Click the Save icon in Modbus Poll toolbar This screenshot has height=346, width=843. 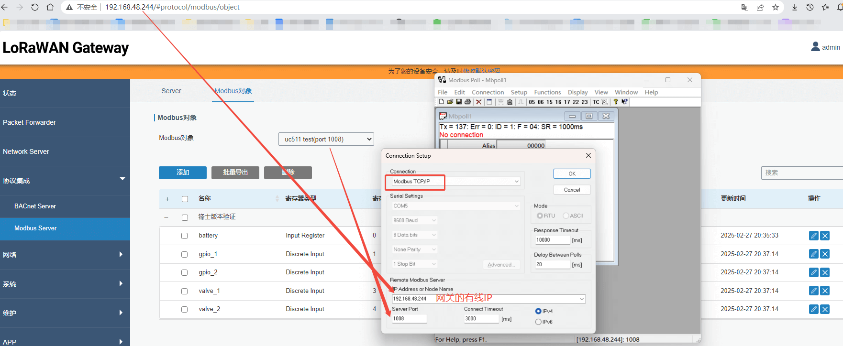point(459,102)
